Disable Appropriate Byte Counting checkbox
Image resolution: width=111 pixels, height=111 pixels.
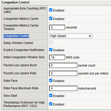coord(51,10)
